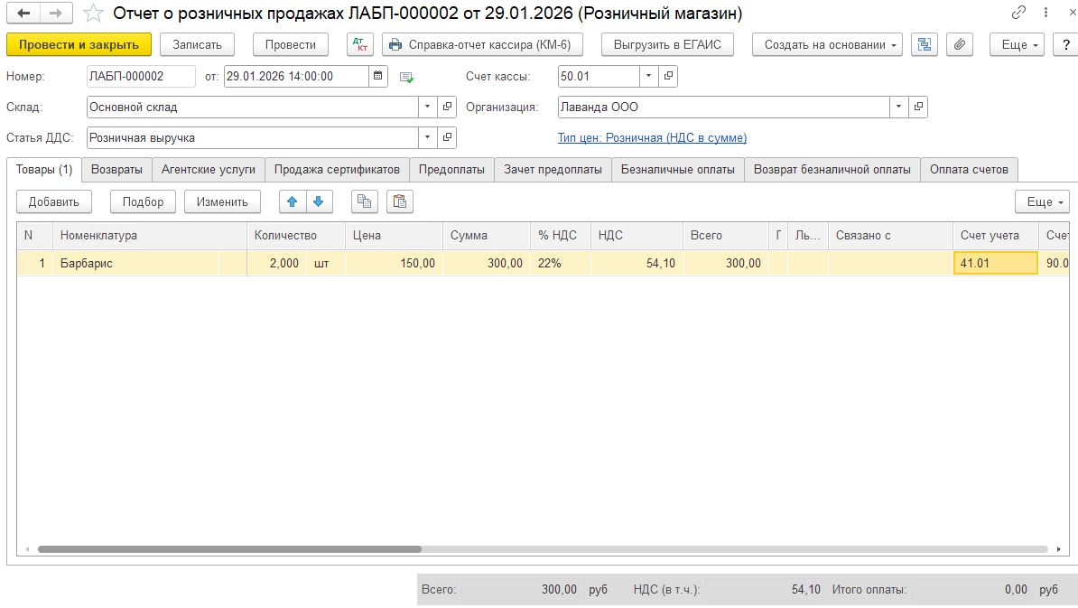The width and height of the screenshot is (1078, 608).
Task: Open Зачет предоплаты tab
Action: coord(553,170)
